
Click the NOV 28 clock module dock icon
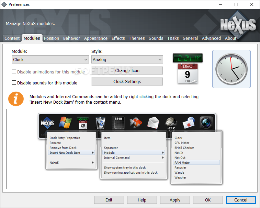[x=83, y=123]
